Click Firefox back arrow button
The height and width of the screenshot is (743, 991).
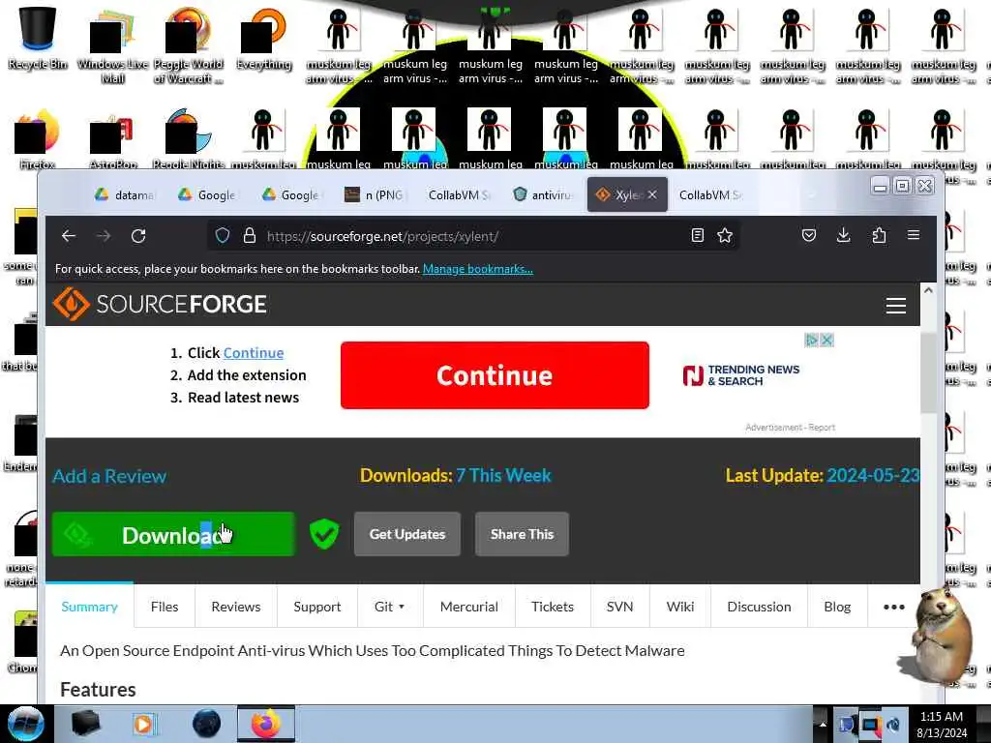69,236
